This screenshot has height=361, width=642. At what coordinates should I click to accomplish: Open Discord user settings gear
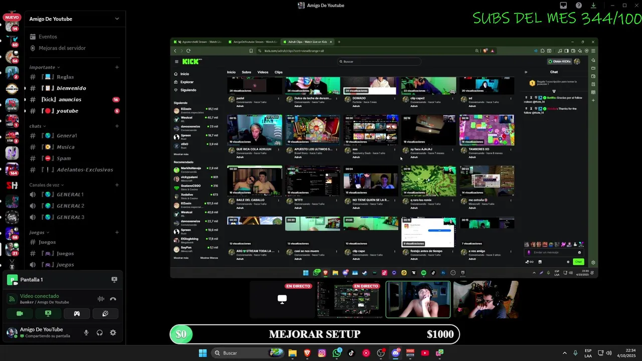(x=113, y=332)
